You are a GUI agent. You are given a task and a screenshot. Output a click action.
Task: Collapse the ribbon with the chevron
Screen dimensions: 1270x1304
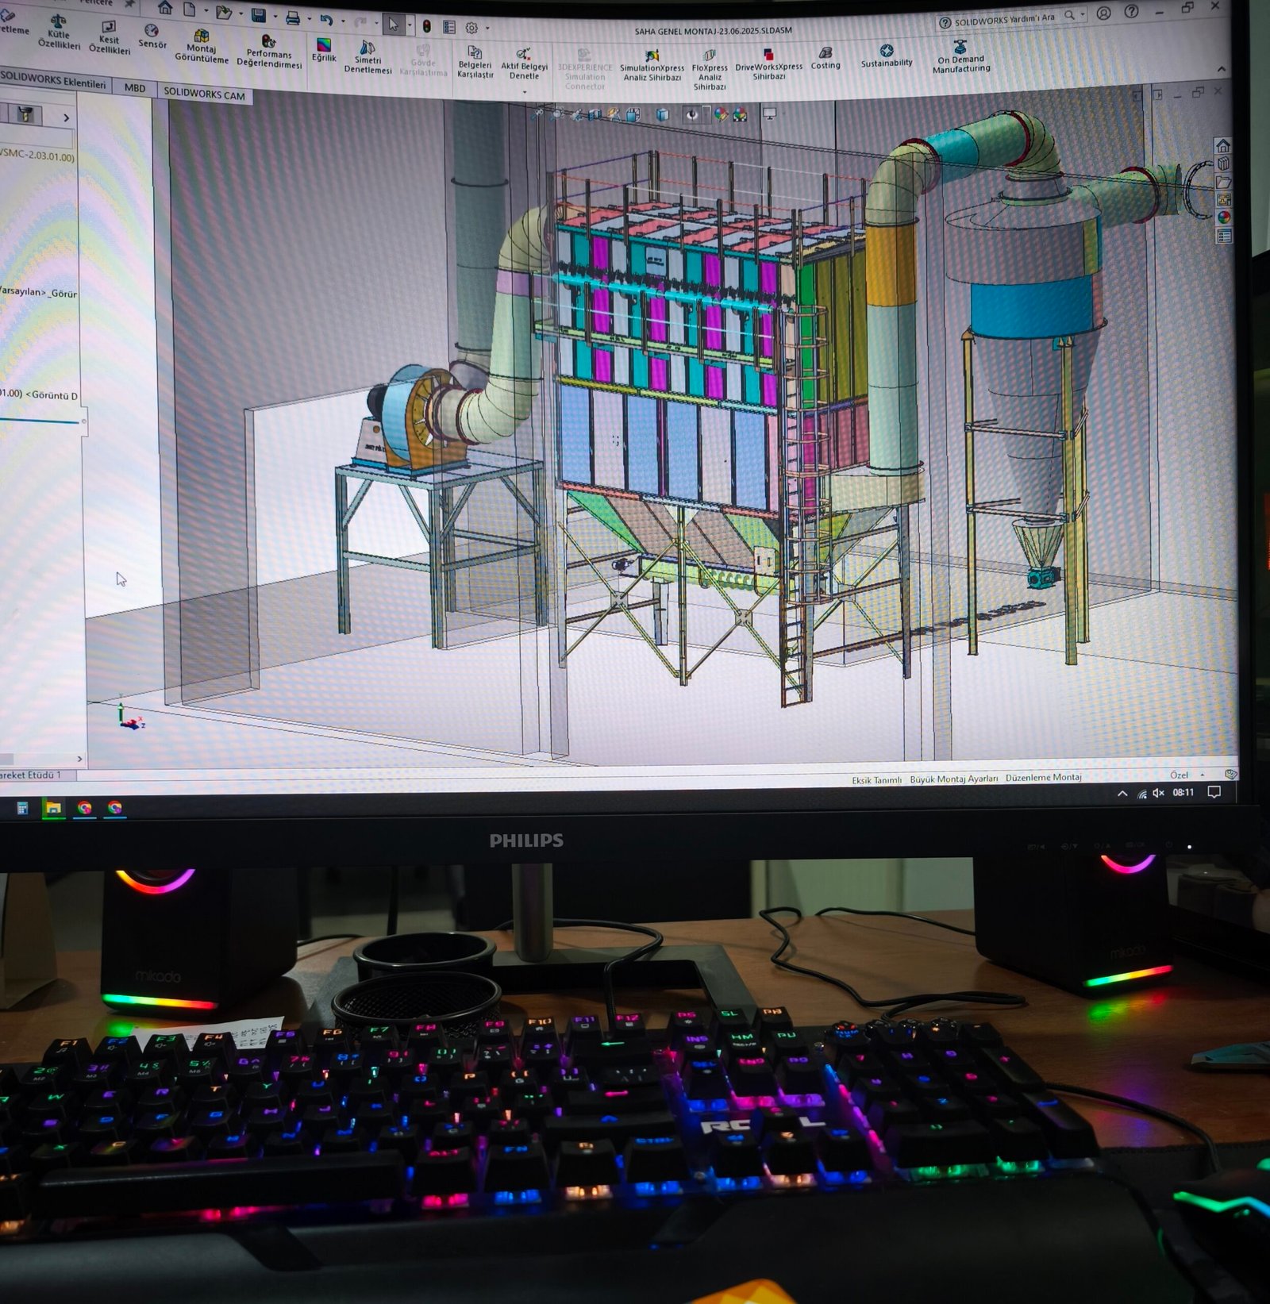coord(1221,70)
